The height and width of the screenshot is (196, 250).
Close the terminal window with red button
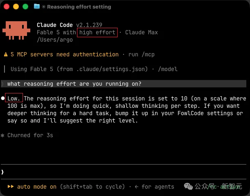point(7,7)
